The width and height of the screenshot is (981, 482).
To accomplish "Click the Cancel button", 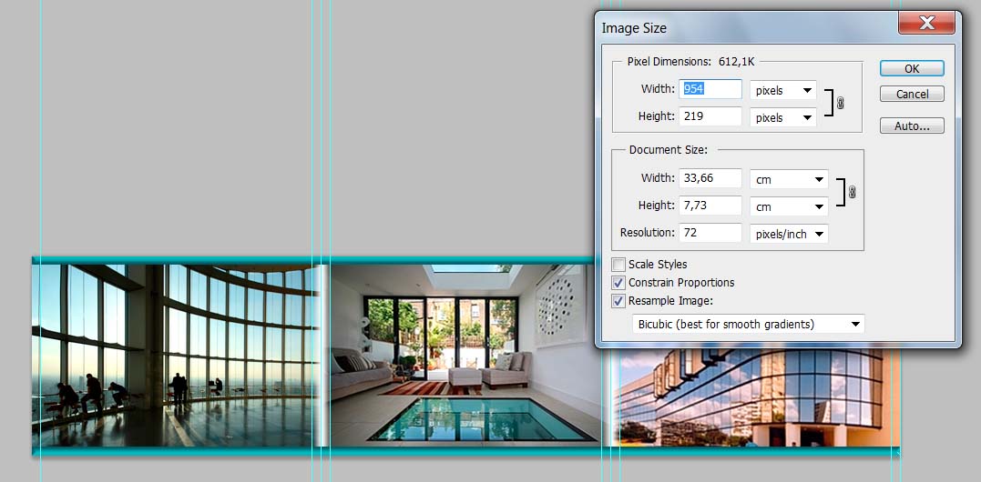I will (912, 95).
